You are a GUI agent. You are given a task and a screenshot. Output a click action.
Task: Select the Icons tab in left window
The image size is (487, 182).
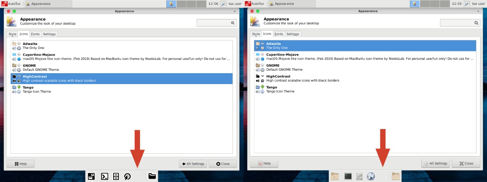(24, 34)
